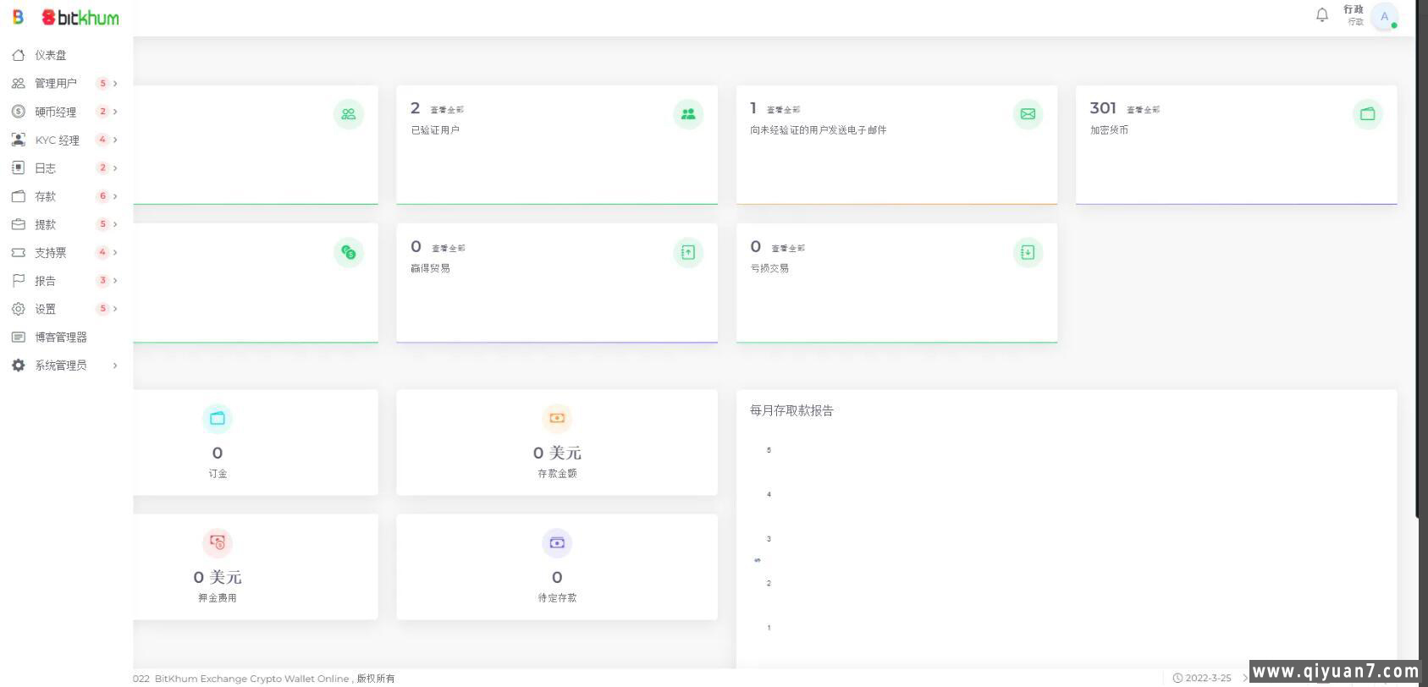This screenshot has height=687, width=1428.
Task: Click the BitKhum logo
Action: click(80, 17)
